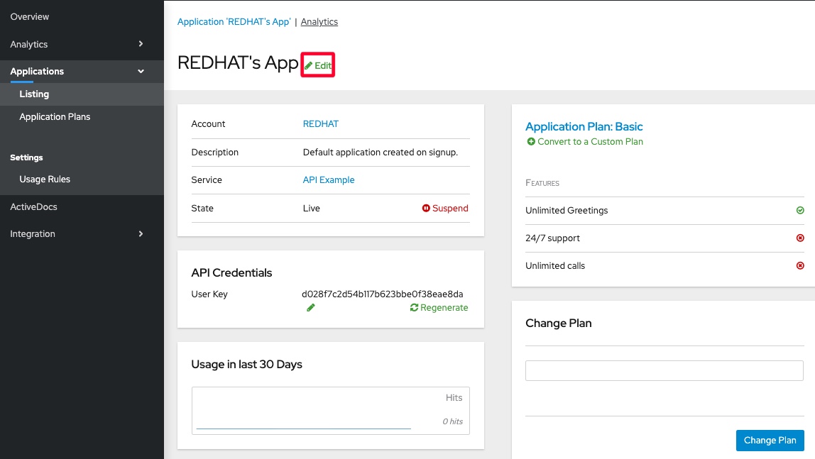Go to Usage Rules settings

[x=45, y=179]
